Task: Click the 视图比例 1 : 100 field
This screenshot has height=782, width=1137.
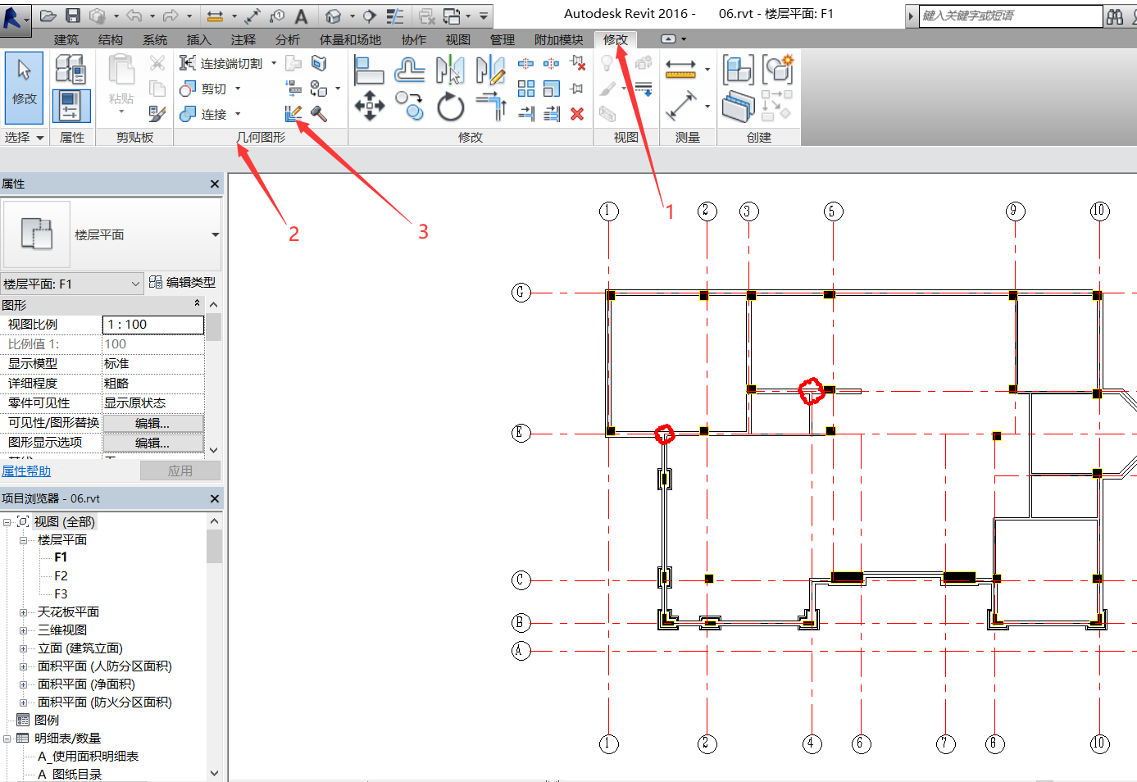Action: pyautogui.click(x=152, y=325)
